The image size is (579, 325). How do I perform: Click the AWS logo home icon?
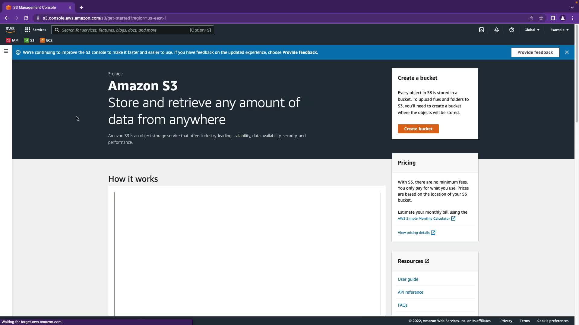[x=10, y=30]
